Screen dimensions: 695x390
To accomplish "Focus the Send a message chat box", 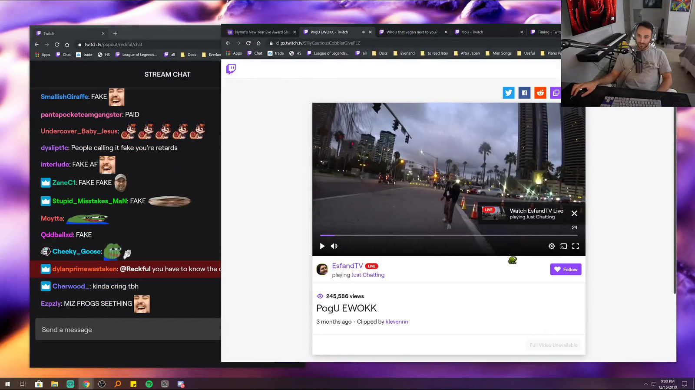I will point(128,330).
